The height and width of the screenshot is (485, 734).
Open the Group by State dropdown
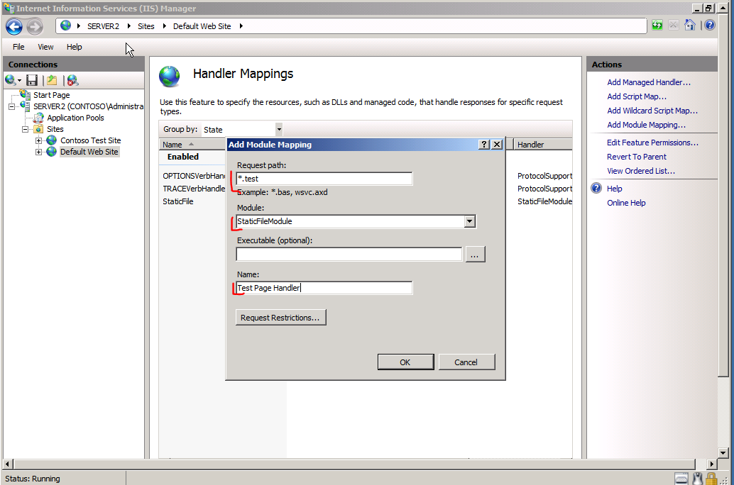(278, 130)
